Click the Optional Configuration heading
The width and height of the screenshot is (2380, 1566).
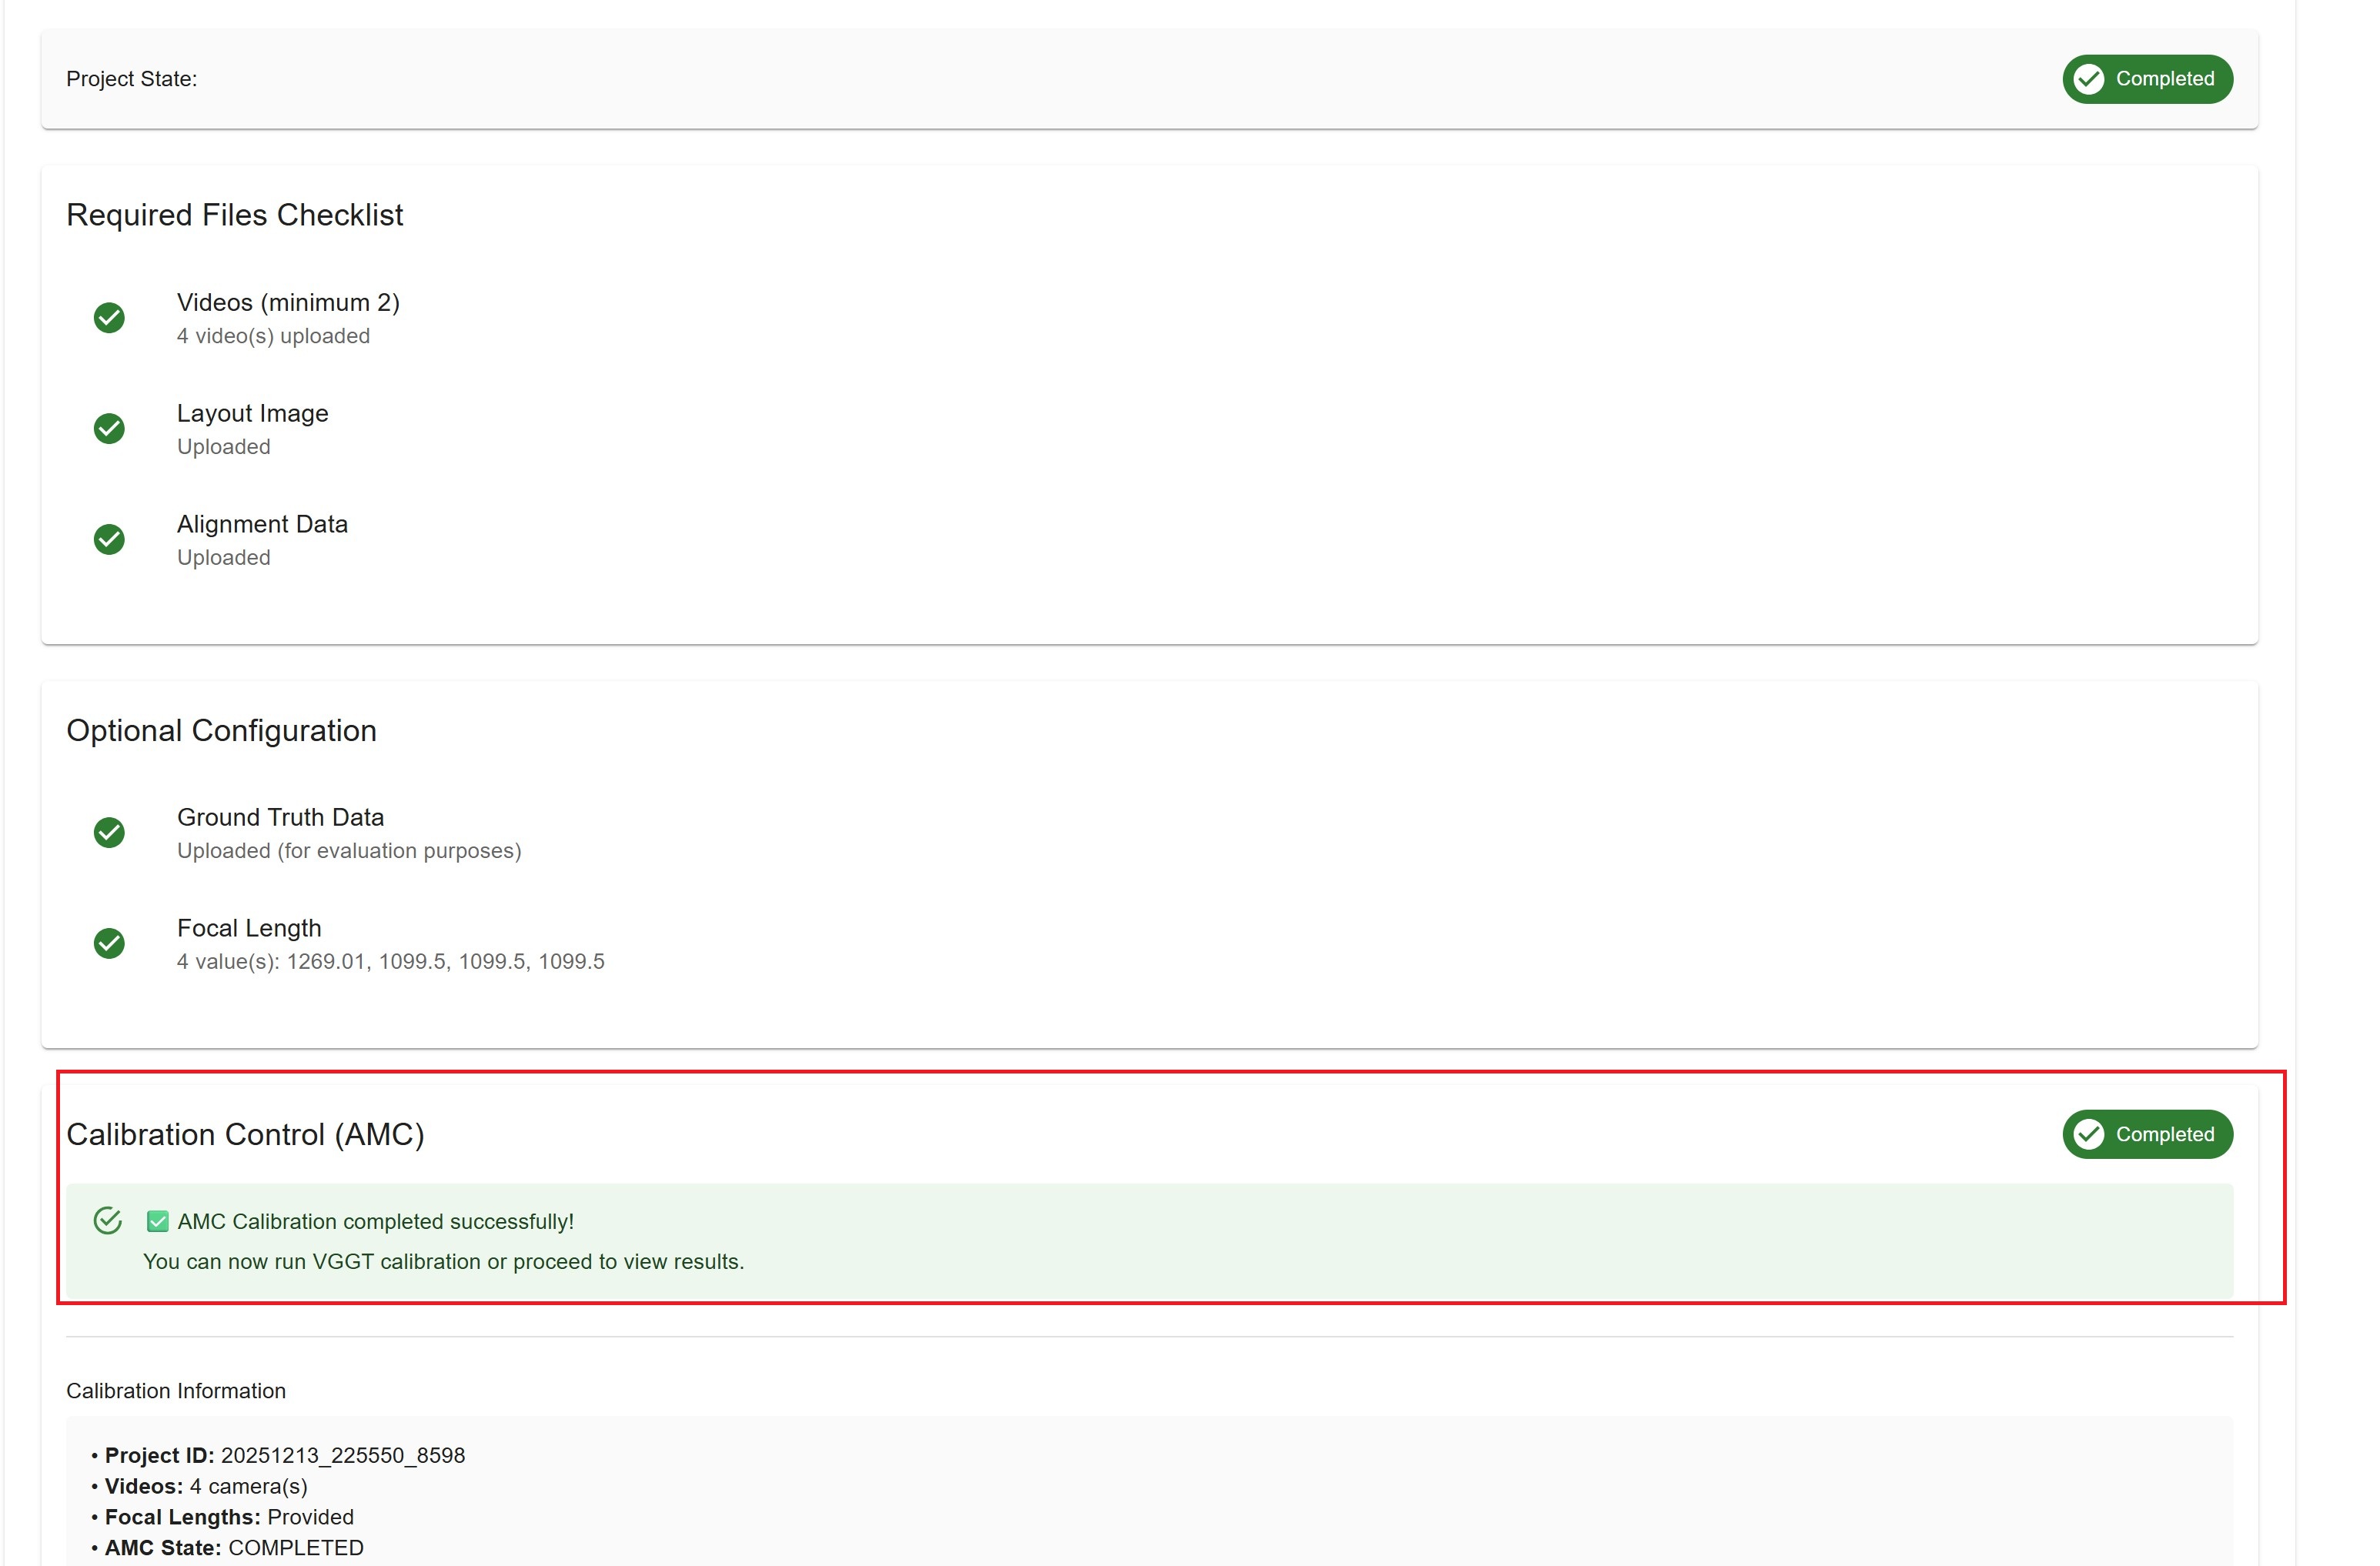coord(221,731)
